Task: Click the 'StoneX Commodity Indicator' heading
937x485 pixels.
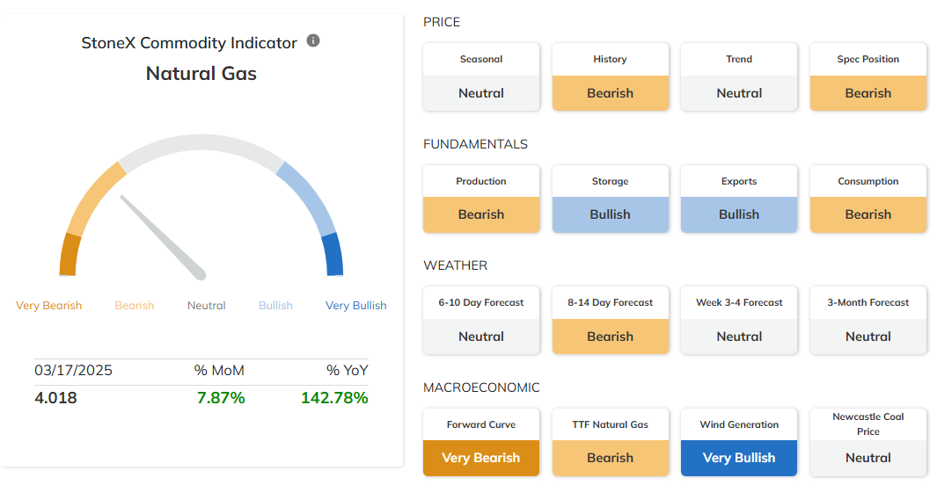Action: pos(189,43)
